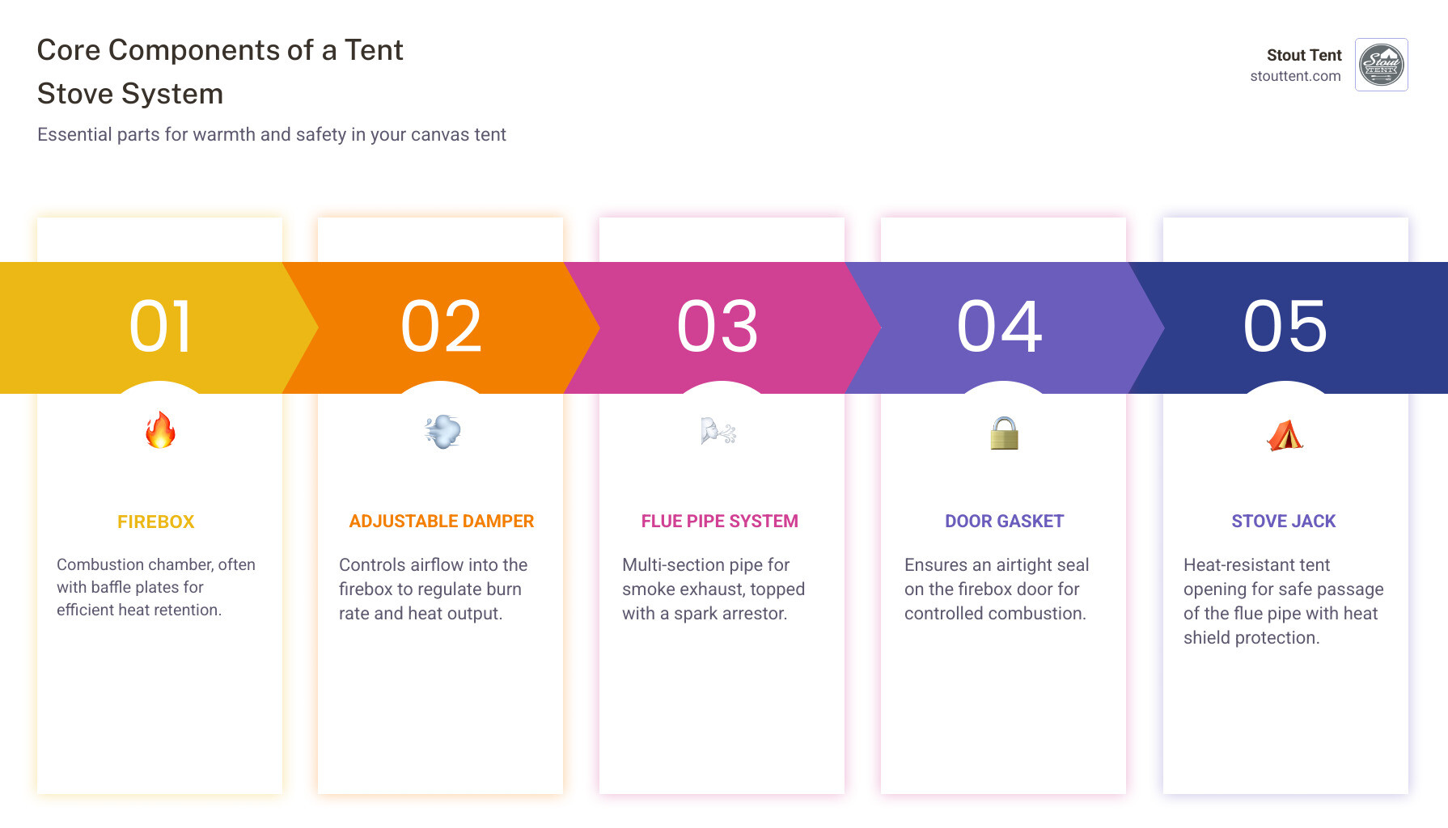This screenshot has height=828, width=1448.
Task: Select the purple 04 arrow segment
Action: tap(1000, 327)
